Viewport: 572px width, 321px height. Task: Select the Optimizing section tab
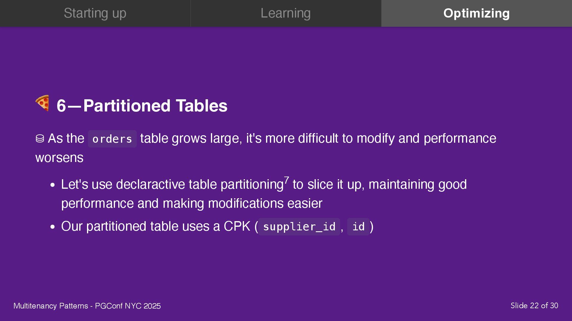477,13
